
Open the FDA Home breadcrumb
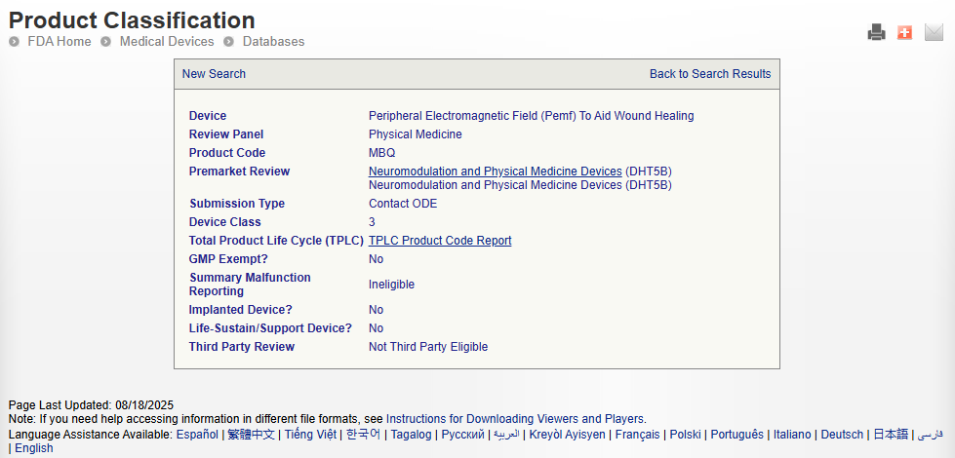(x=60, y=42)
